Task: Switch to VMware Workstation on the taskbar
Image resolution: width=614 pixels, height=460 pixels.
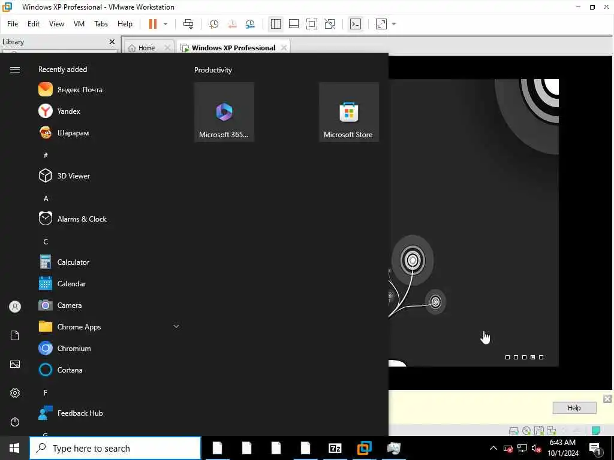Action: [x=364, y=448]
